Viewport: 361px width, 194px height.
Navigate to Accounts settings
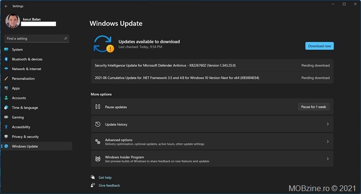[37, 98]
